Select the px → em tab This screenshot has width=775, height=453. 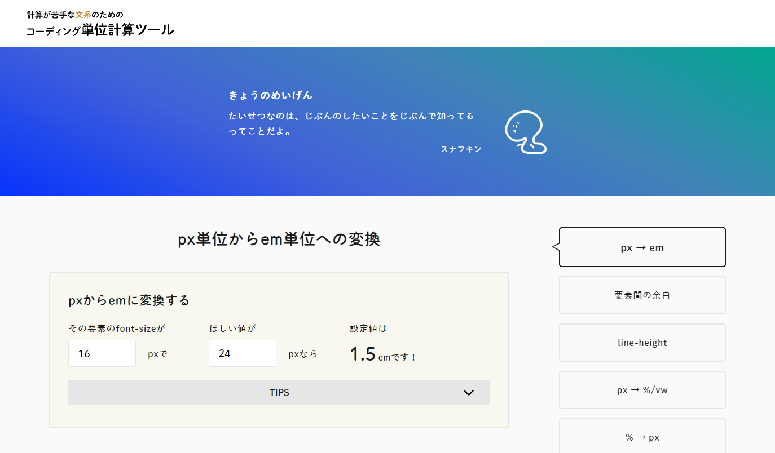[642, 247]
